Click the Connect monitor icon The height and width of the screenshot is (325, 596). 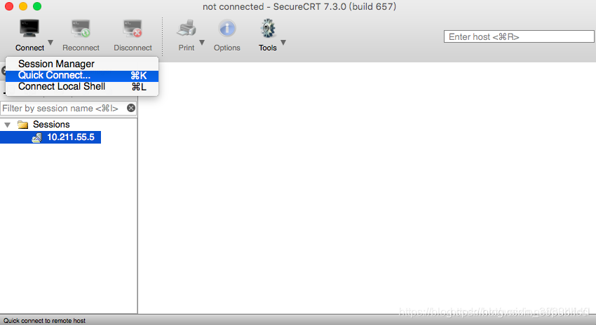(x=29, y=29)
